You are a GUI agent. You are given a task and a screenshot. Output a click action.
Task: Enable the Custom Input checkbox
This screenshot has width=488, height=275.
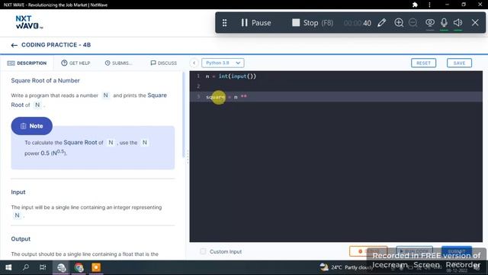pyautogui.click(x=203, y=251)
